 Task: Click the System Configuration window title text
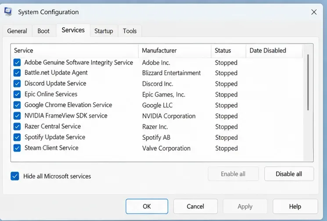48,12
